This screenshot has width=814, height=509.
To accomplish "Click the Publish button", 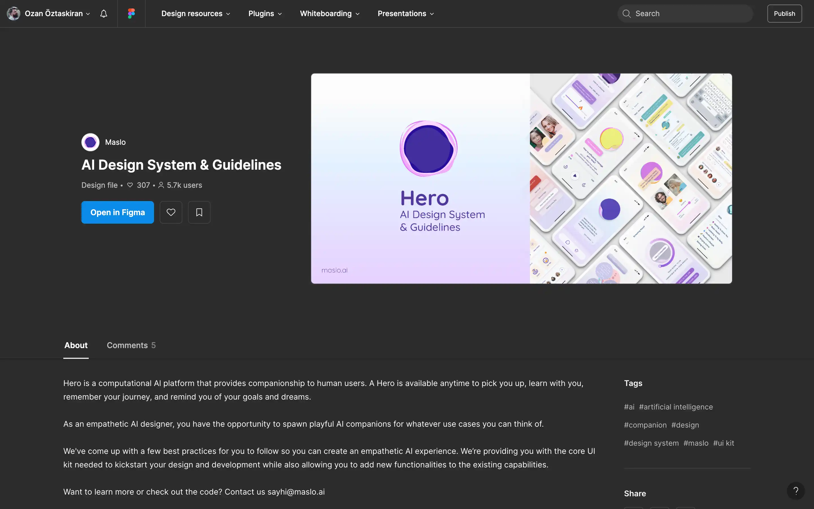I will point(784,14).
